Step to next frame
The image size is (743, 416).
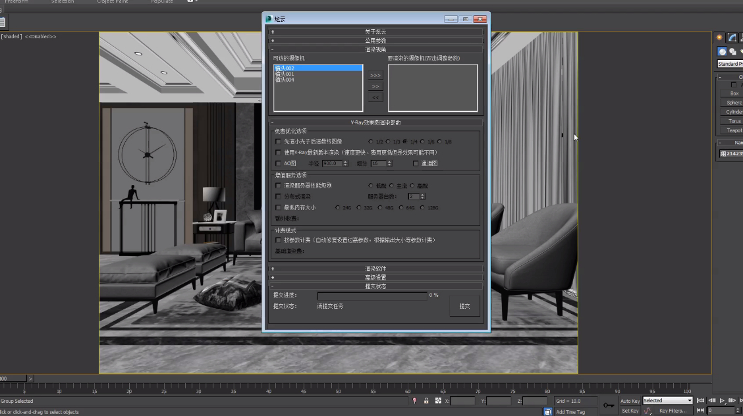click(732, 400)
